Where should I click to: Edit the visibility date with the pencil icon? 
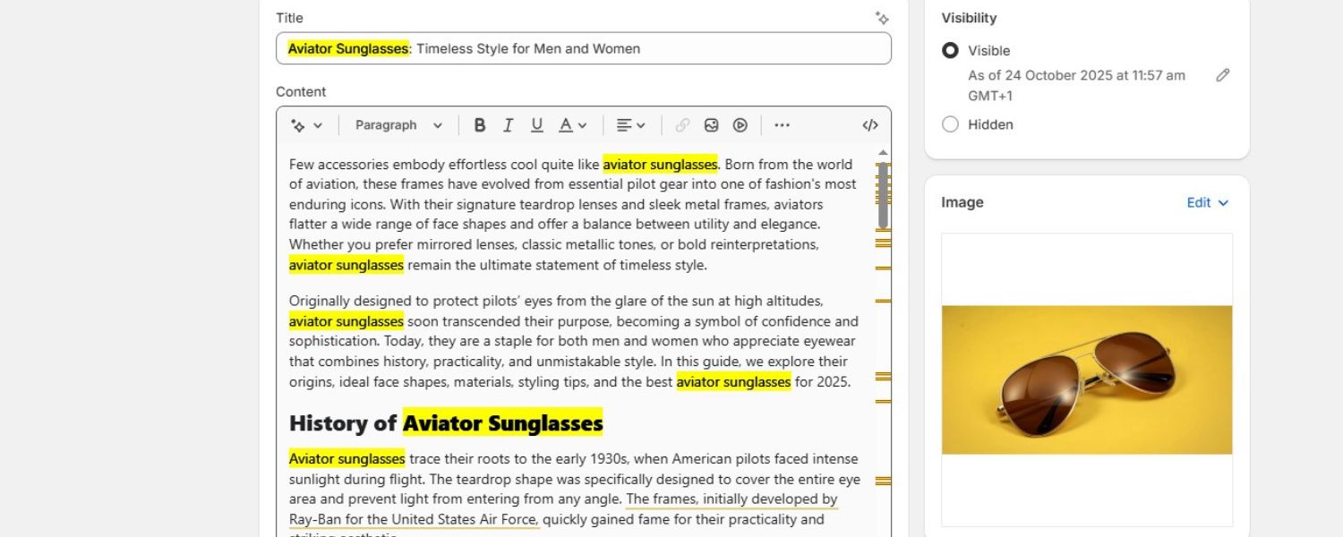[1223, 75]
